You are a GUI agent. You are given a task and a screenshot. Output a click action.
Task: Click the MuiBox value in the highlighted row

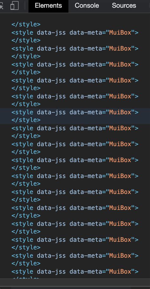120,112
